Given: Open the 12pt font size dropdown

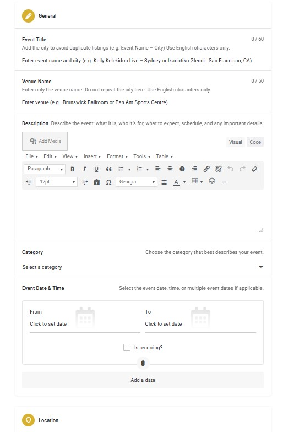Looking at the screenshot, I should tap(56, 182).
